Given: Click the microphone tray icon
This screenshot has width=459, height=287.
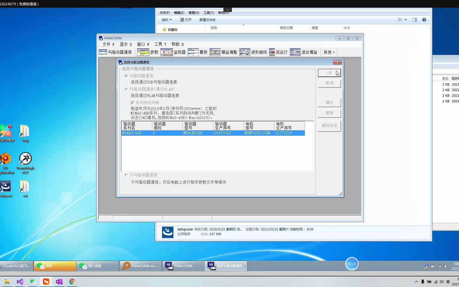Looking at the screenshot, I should click(423, 282).
